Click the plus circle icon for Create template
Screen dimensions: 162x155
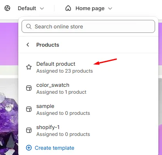click(x=29, y=148)
